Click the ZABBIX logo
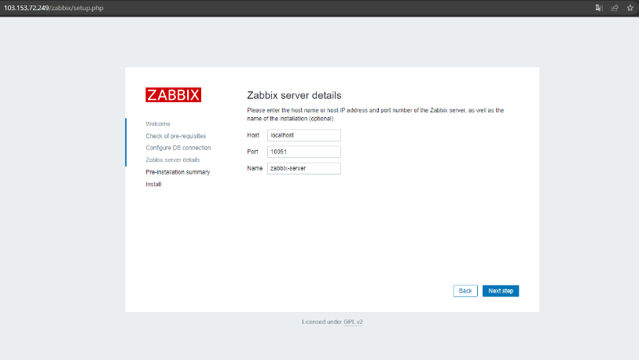 tap(173, 94)
